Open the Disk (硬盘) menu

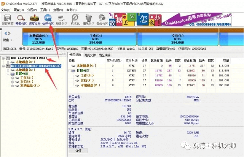pyautogui.click(x=19, y=10)
